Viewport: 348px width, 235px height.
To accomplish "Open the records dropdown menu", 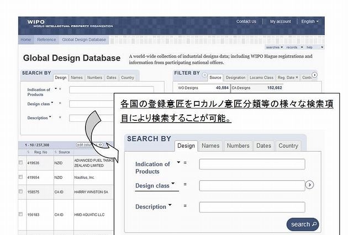I will tap(294, 47).
